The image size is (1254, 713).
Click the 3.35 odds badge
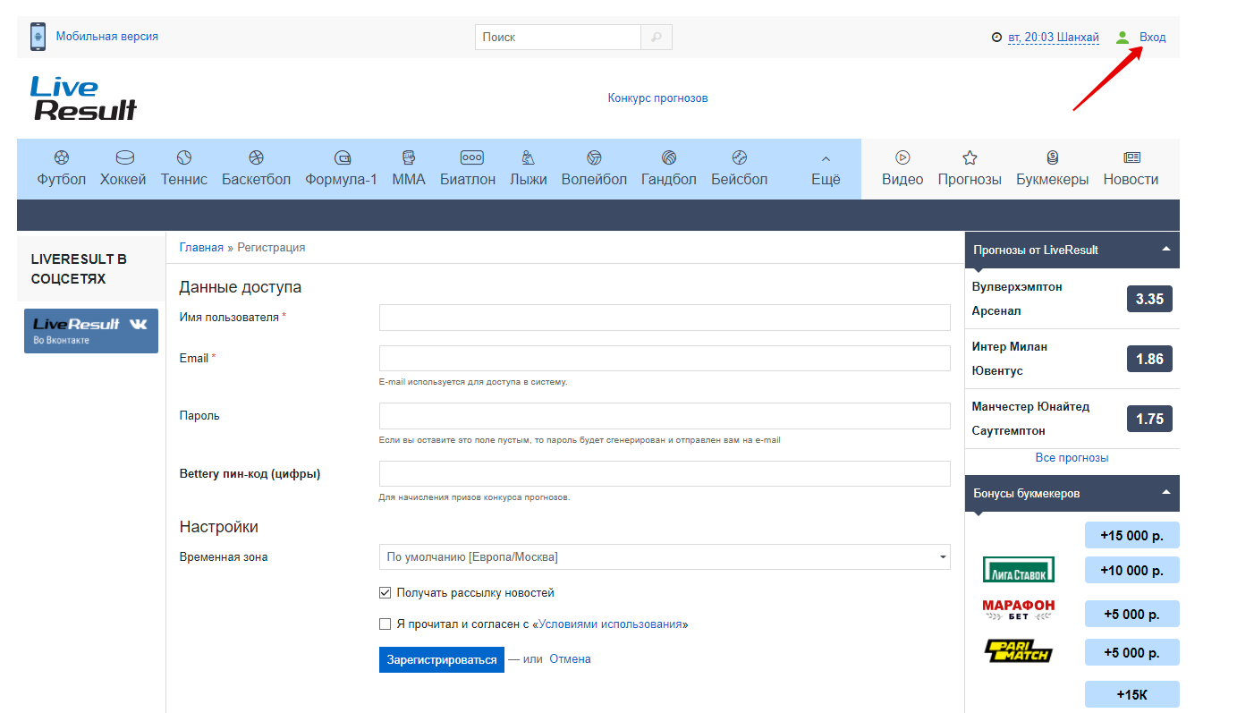coord(1149,299)
